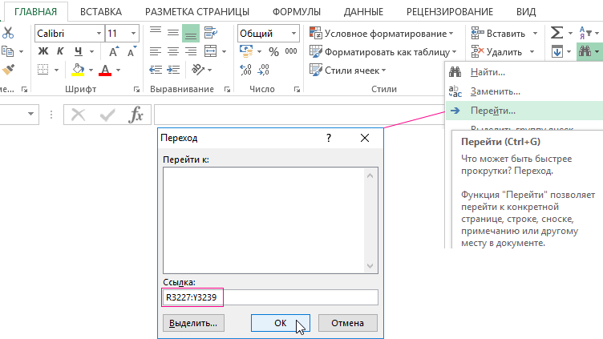Click the text orientation icon

click(198, 70)
